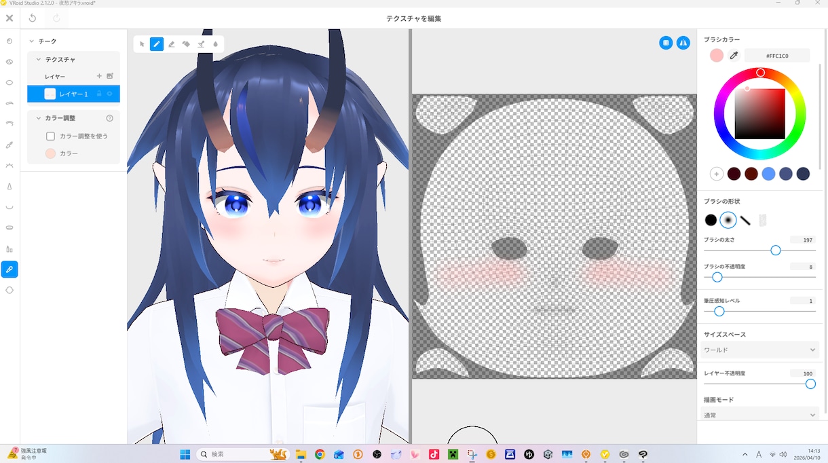Select the blur droplet tool
Image resolution: width=828 pixels, height=463 pixels.
coord(216,44)
